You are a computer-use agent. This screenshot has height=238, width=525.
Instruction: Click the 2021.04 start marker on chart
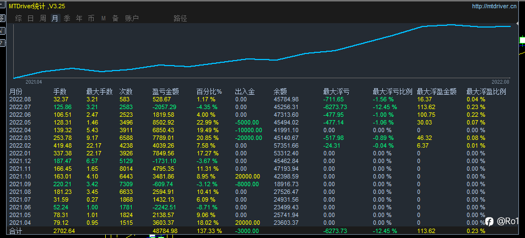pos(34,82)
